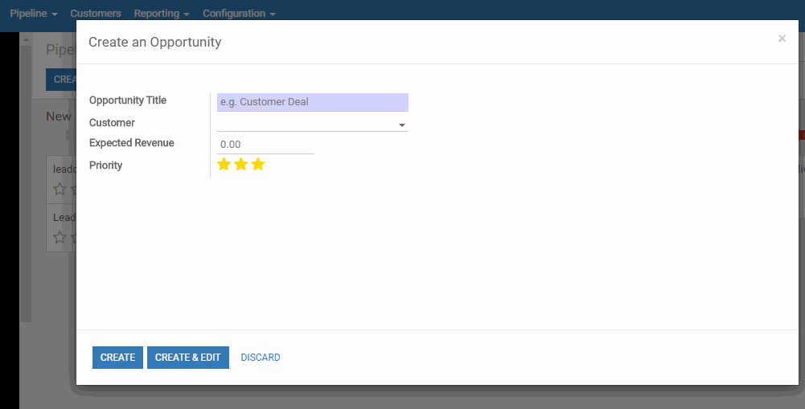Discard the new opportunity

point(261,357)
